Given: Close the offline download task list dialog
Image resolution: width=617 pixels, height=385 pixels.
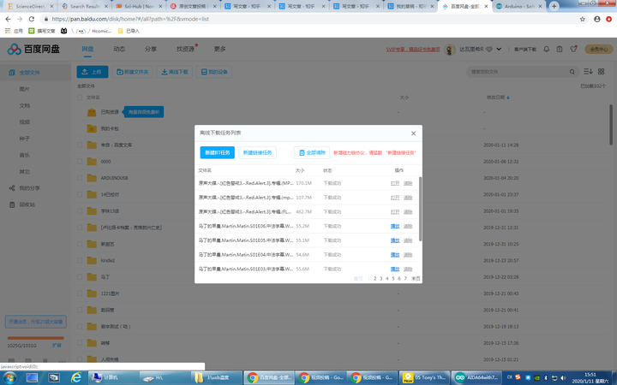Looking at the screenshot, I should click(413, 133).
